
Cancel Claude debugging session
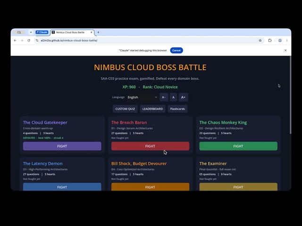pyautogui.click(x=176, y=50)
